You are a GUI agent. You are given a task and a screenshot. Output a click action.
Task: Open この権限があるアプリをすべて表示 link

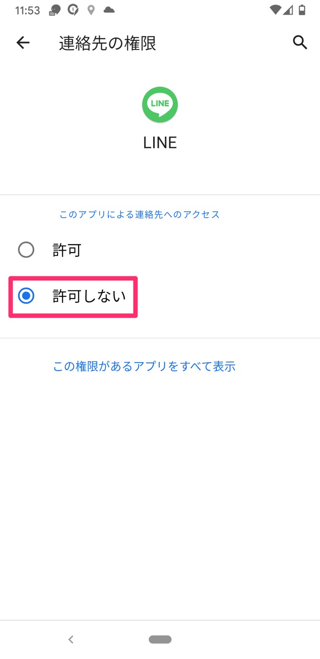pyautogui.click(x=144, y=366)
